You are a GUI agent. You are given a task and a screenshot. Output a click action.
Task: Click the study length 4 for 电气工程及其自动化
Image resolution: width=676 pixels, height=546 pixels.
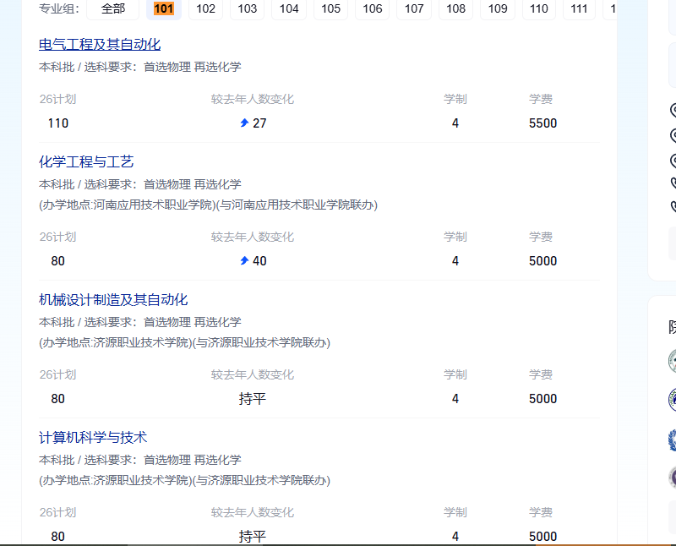point(455,123)
